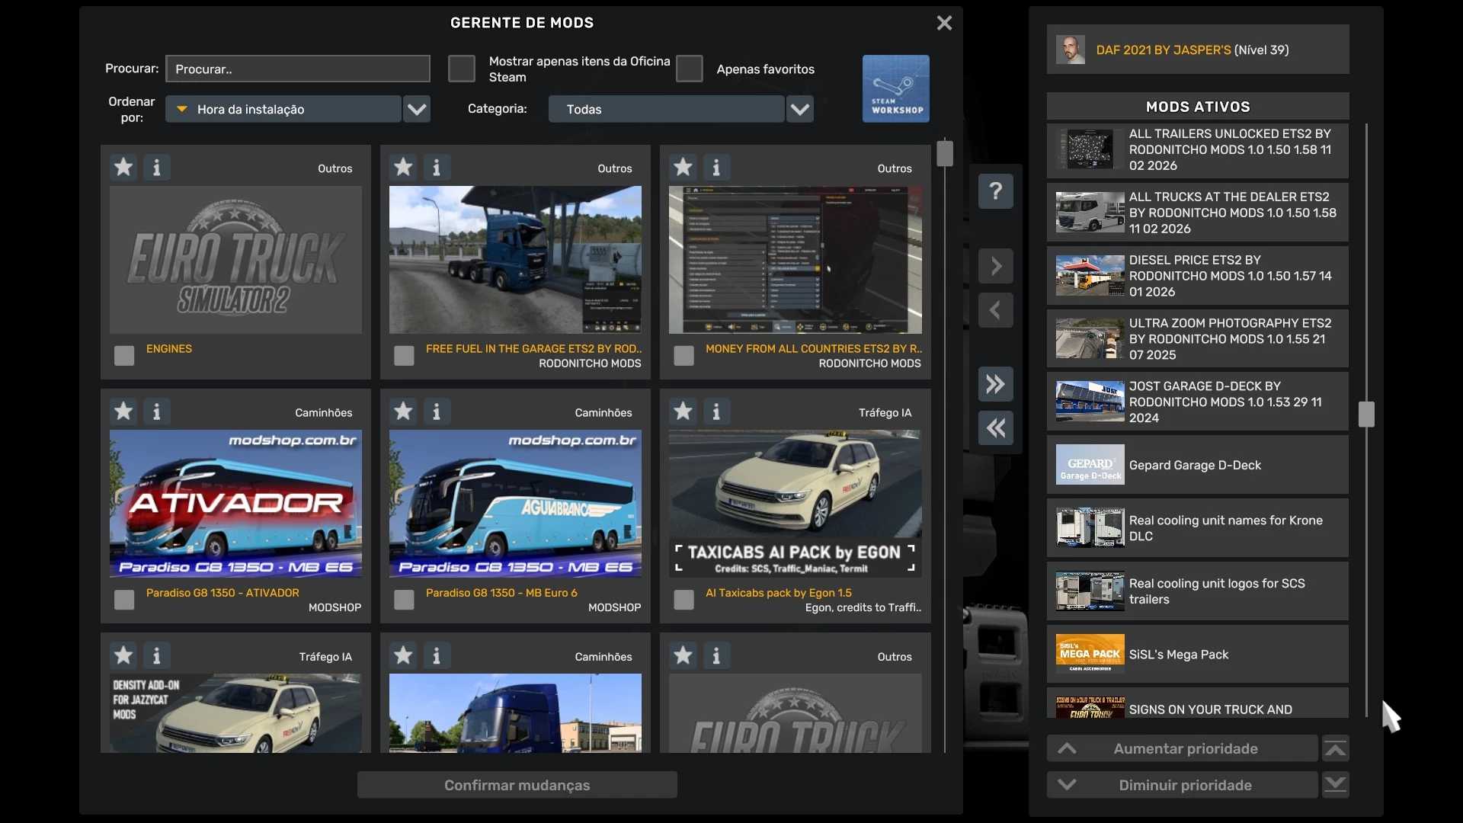Screen dimensions: 1463x823
Task: Move mod to top priority icon
Action: (x=1335, y=749)
